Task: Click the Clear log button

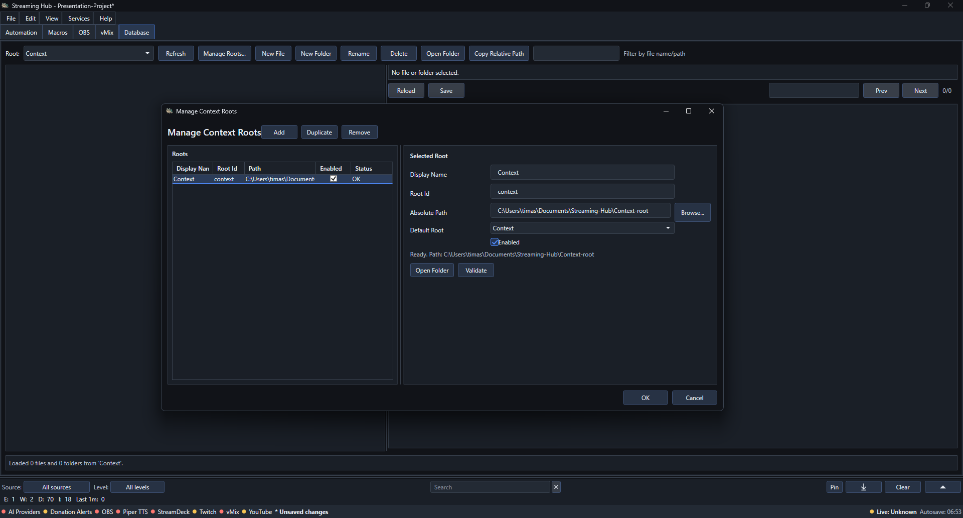Action: (902, 487)
